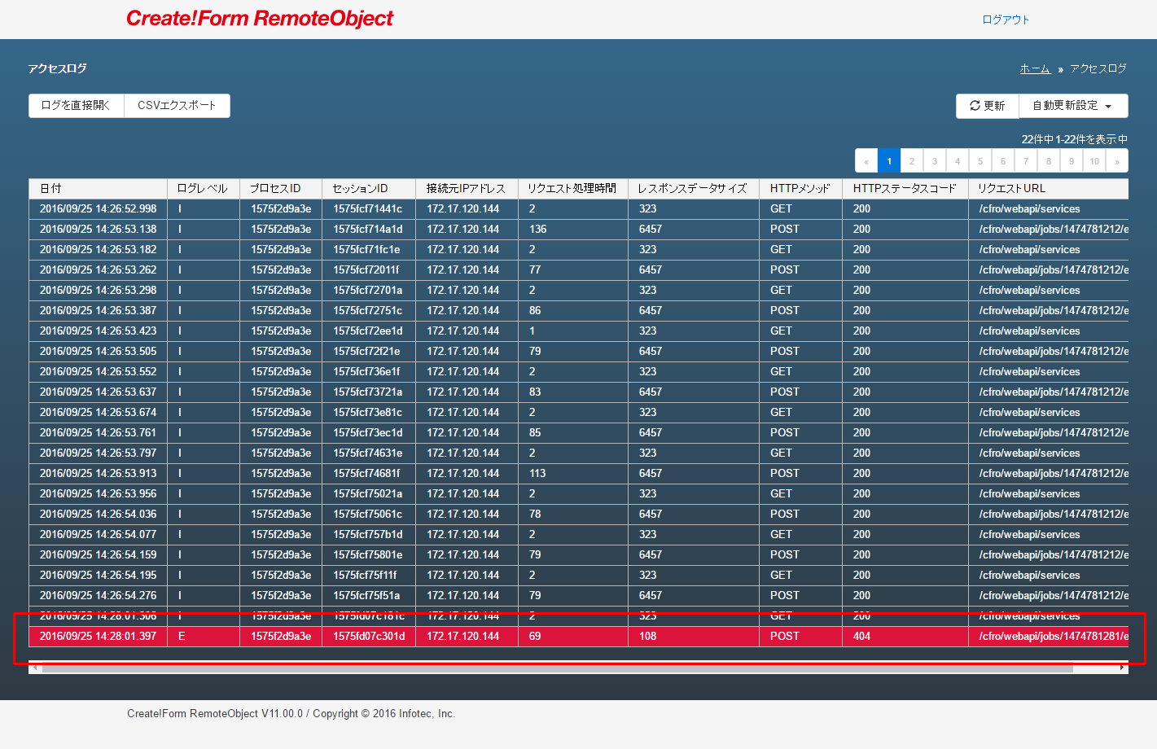The image size is (1157, 749).
Task: Click previous page arrow («)
Action: (x=866, y=161)
